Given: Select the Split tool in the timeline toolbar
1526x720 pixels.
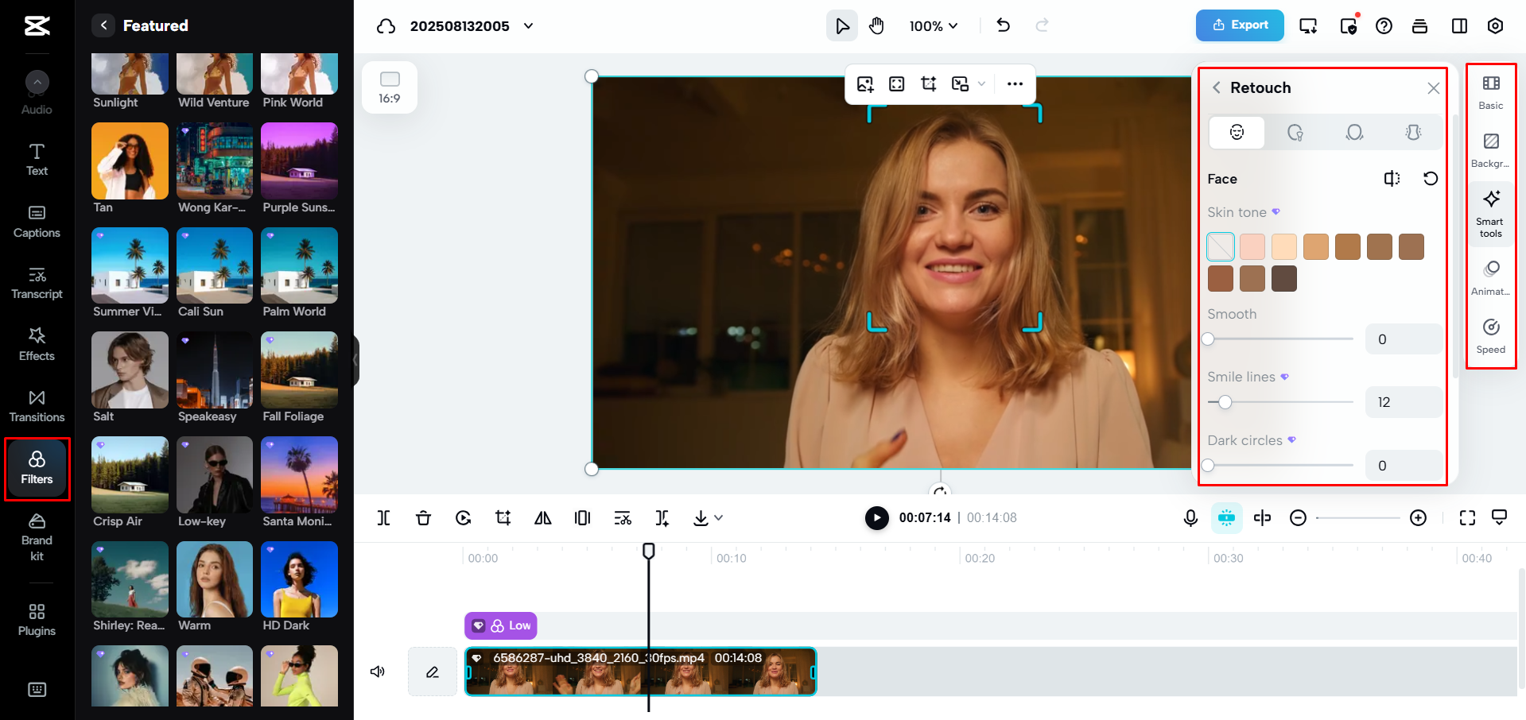Looking at the screenshot, I should [383, 517].
